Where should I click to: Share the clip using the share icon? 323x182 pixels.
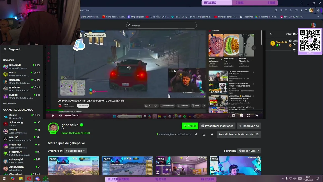196,134
